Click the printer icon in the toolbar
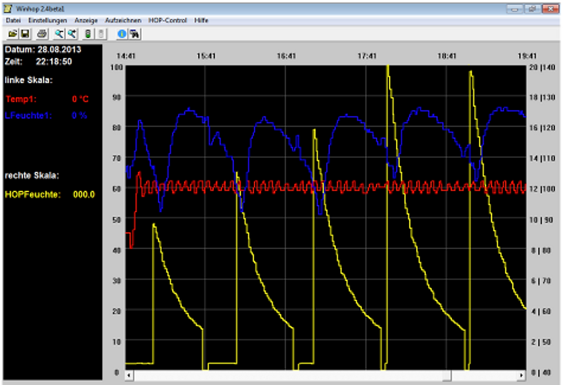564x385 pixels. pyautogui.click(x=41, y=34)
